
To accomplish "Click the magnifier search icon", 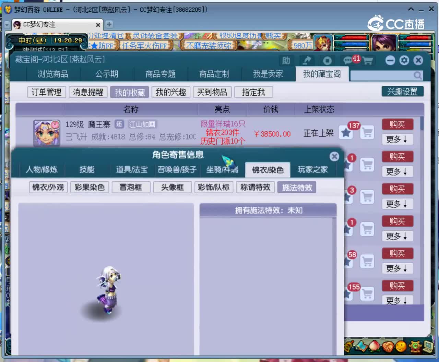I will tap(417, 75).
